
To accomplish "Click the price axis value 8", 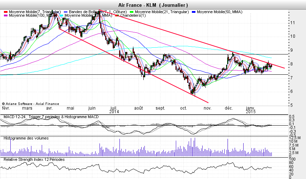I will tap(291, 64).
